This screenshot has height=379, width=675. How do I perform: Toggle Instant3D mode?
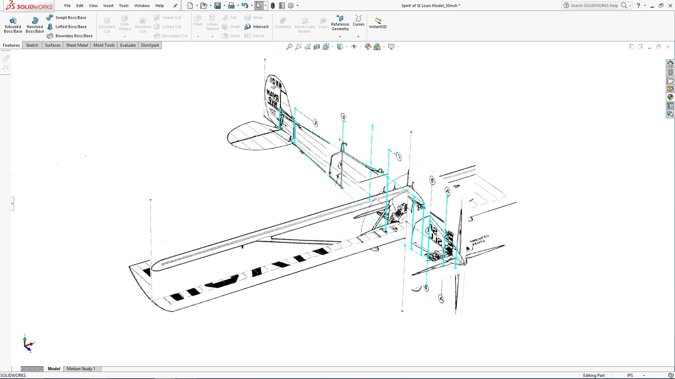tap(378, 22)
